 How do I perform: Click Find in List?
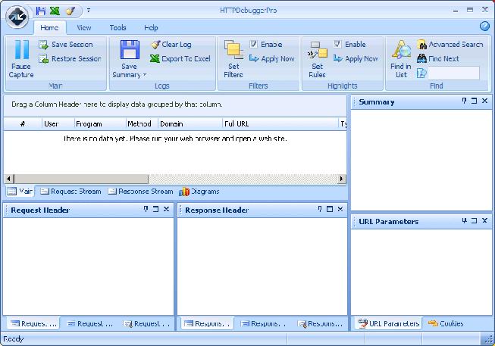click(401, 59)
